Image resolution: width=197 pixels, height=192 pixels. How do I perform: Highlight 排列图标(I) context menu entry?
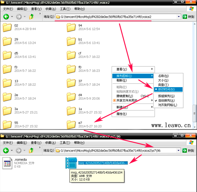pyautogui.click(x=133, y=76)
